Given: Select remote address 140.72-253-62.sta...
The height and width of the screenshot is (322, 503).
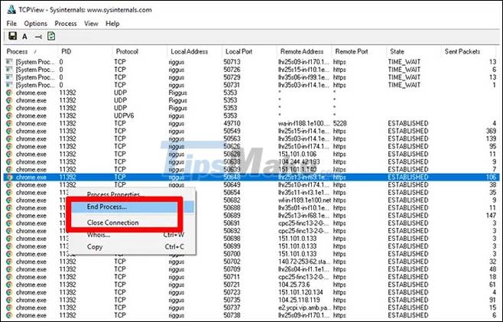Looking at the screenshot, I should 303,262.
